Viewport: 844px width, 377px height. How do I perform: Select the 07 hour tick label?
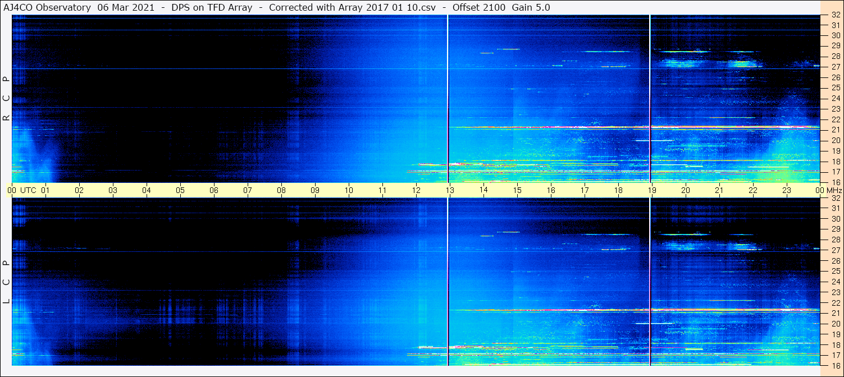coord(248,190)
